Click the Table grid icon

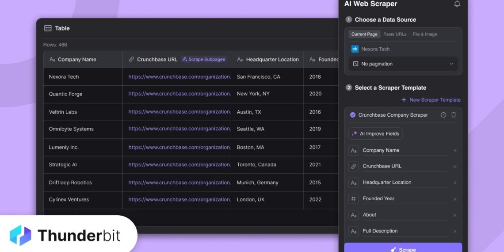click(x=48, y=28)
